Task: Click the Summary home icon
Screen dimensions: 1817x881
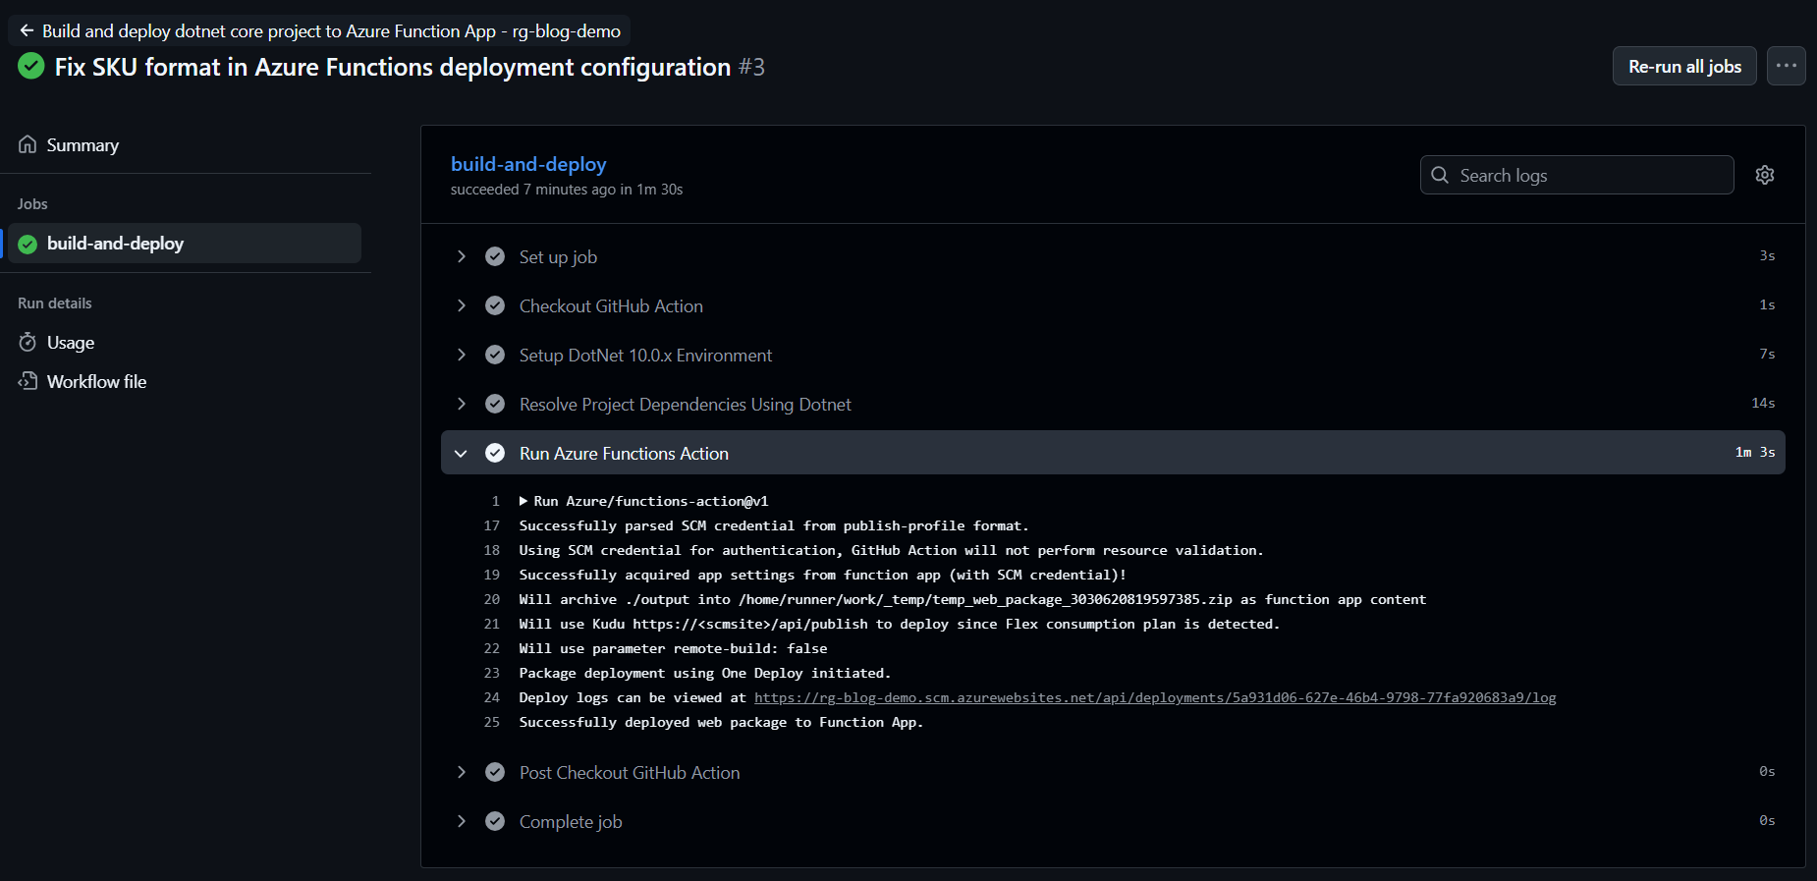Action: coord(28,144)
